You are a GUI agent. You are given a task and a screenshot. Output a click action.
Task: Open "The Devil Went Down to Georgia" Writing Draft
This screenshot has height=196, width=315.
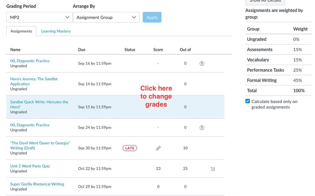pyautogui.click(x=40, y=146)
